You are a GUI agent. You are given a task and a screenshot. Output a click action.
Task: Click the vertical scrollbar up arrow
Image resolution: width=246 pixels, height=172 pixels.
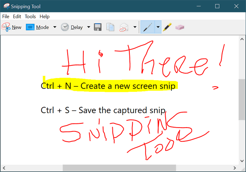242,39
